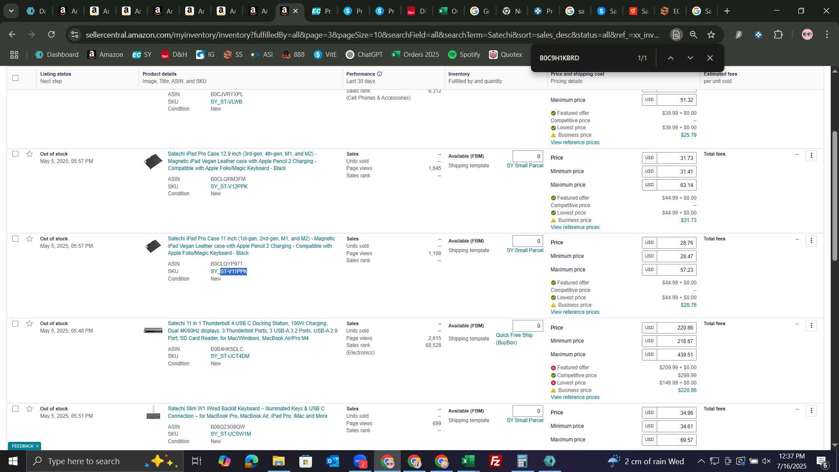Edit quantity field for iPad 11 inch case
This screenshot has height=472, width=839.
pyautogui.click(x=528, y=241)
